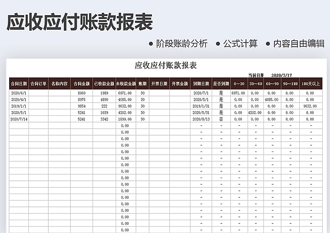Click the 当前日期 value 2020/7/17
The height and width of the screenshot is (233, 330).
[x=282, y=75]
